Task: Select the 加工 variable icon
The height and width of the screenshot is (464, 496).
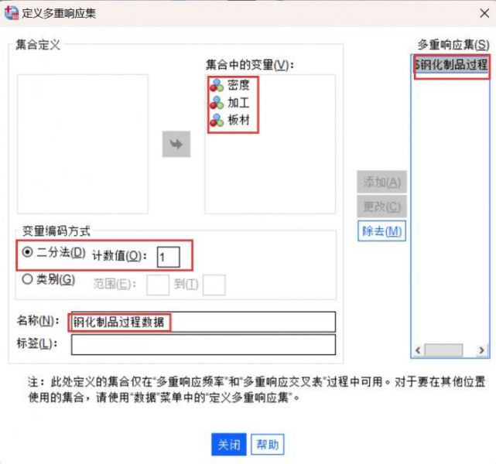Action: coord(217,103)
